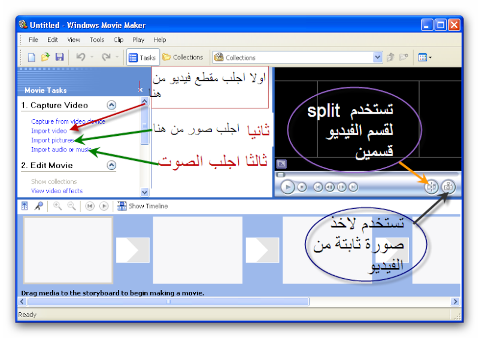The width and height of the screenshot is (479, 338).
Task: Open the View menu
Action: [x=74, y=39]
